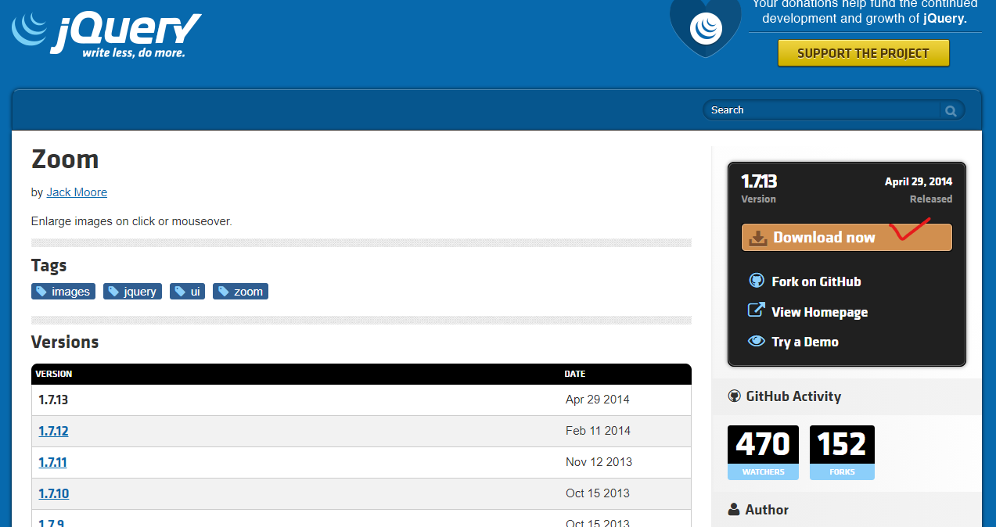The height and width of the screenshot is (527, 996).
Task: Click the 152 forks counter
Action: [842, 453]
